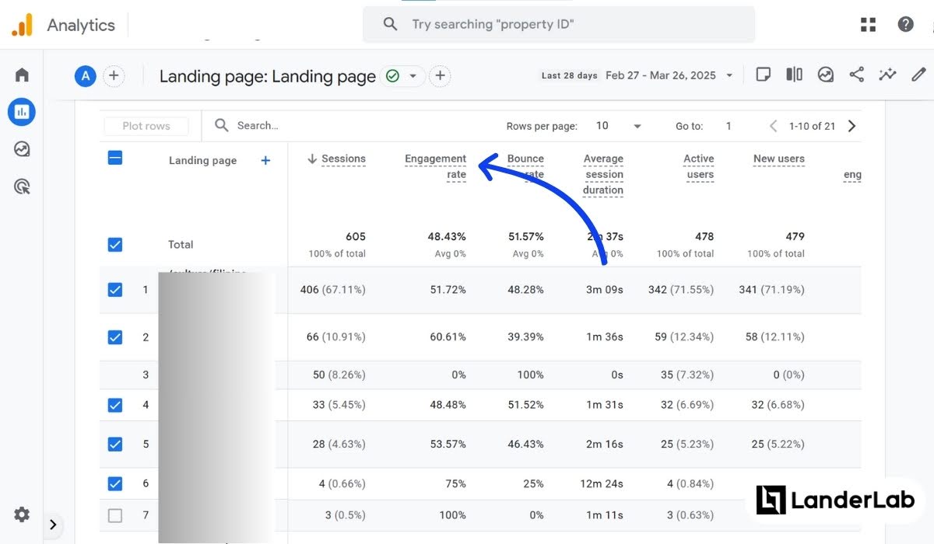
Task: Go to next page of results
Action: (x=851, y=126)
